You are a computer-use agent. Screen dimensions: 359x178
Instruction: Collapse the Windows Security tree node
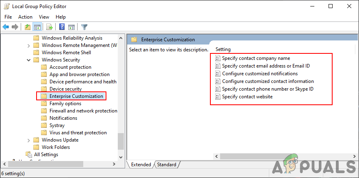point(29,60)
